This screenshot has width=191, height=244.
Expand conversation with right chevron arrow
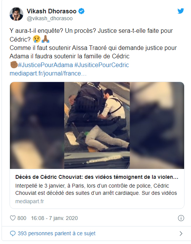181,233
